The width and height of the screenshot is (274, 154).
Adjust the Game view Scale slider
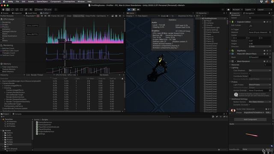click(169, 16)
